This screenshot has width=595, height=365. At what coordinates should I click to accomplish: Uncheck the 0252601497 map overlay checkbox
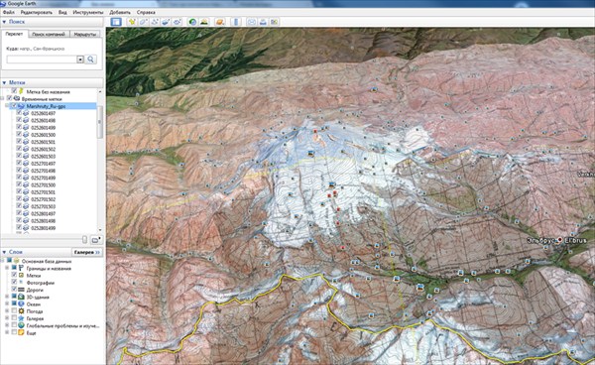pyautogui.click(x=19, y=113)
